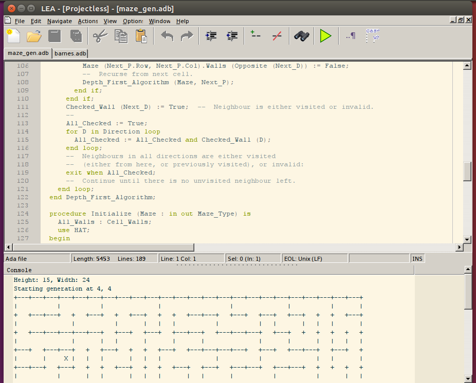Toggle show special characters pilcrow icon
Image resolution: width=476 pixels, height=383 pixels.
click(x=351, y=36)
